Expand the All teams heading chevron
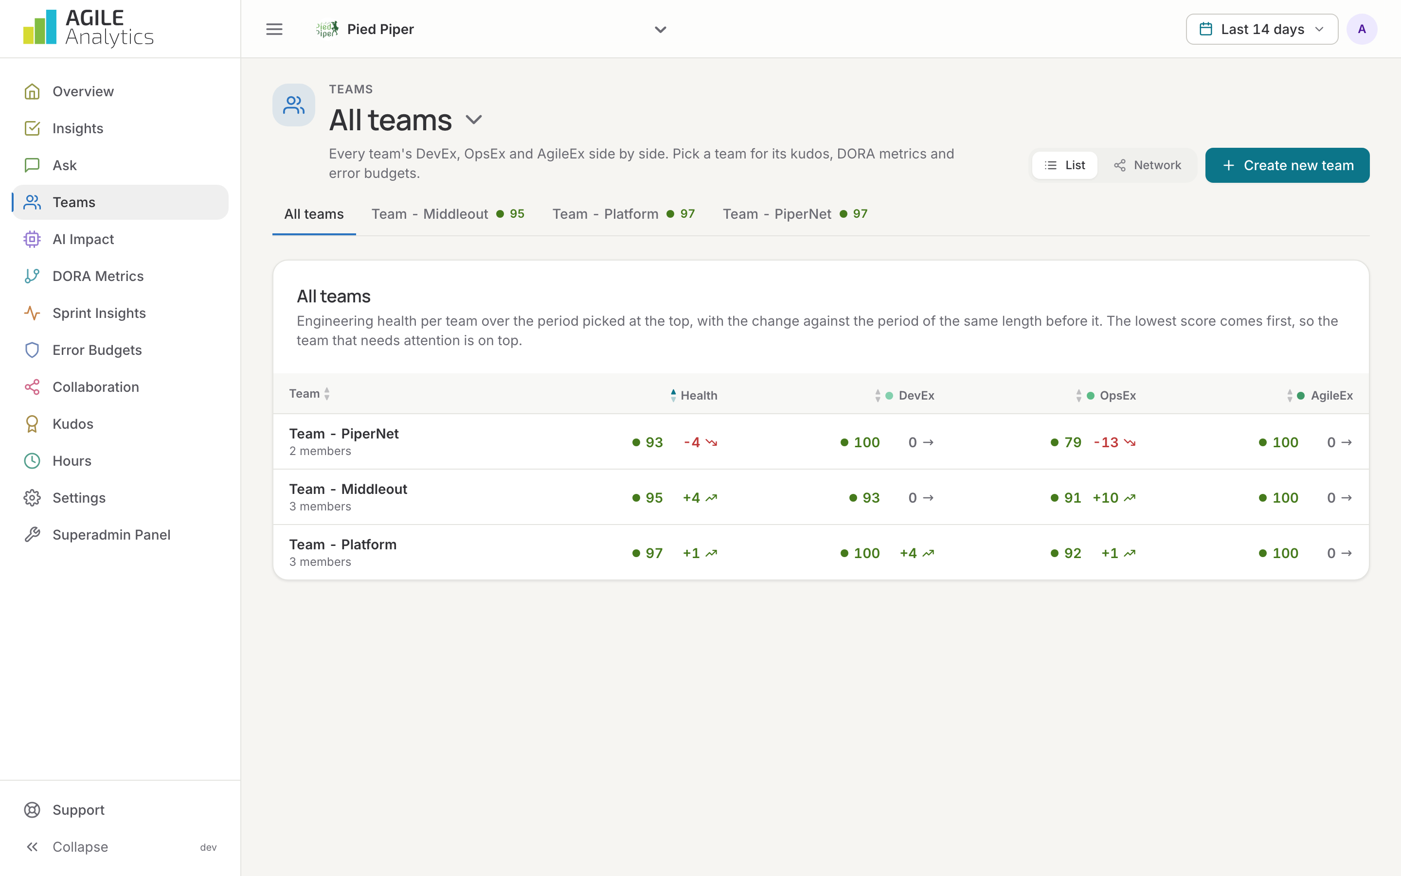The height and width of the screenshot is (876, 1401). pyautogui.click(x=474, y=120)
